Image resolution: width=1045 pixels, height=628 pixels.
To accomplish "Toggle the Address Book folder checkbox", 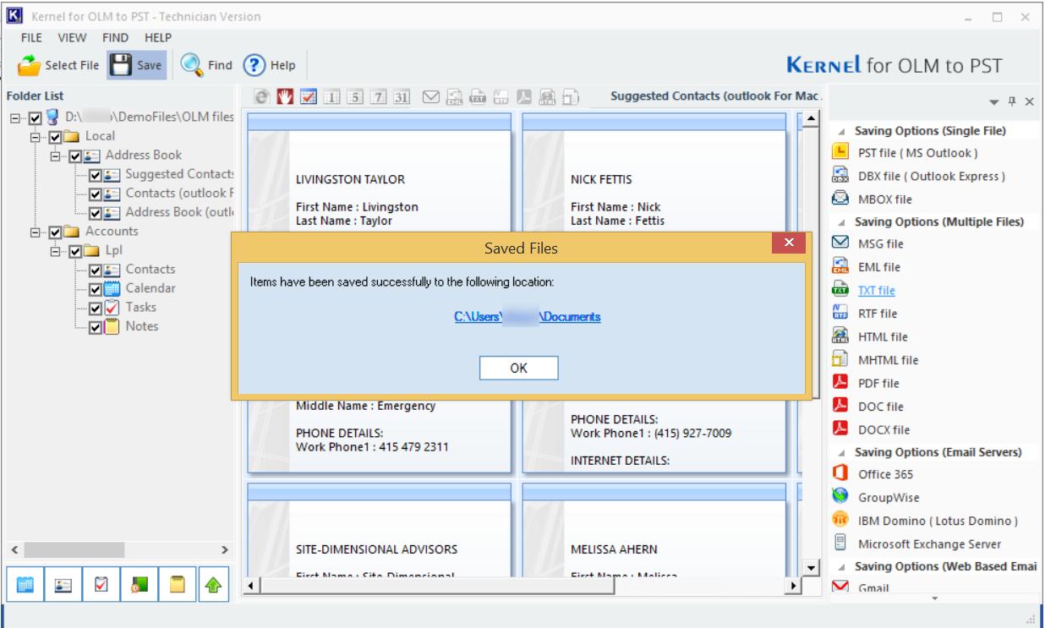I will 75,156.
